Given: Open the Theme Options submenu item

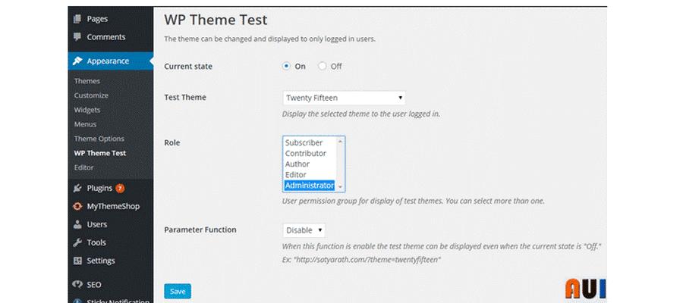Looking at the screenshot, I should click(x=99, y=139).
